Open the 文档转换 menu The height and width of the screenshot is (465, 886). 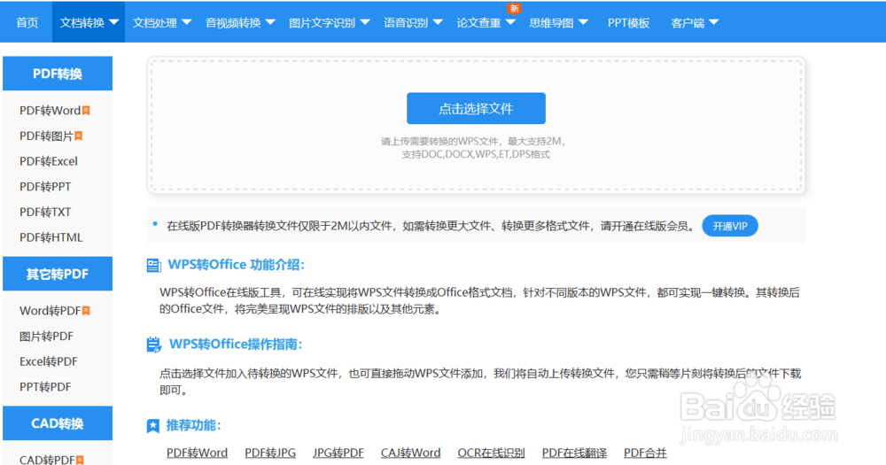click(89, 23)
